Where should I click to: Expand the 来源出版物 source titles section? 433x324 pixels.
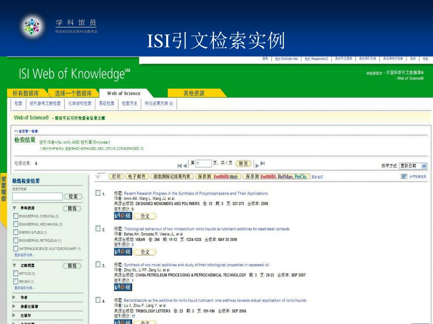(x=14, y=306)
